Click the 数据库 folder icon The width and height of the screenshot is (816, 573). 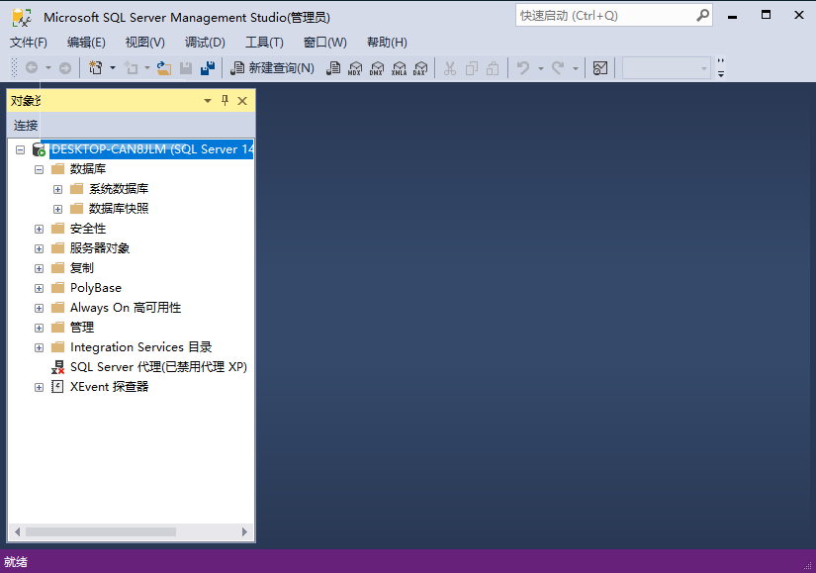[57, 169]
